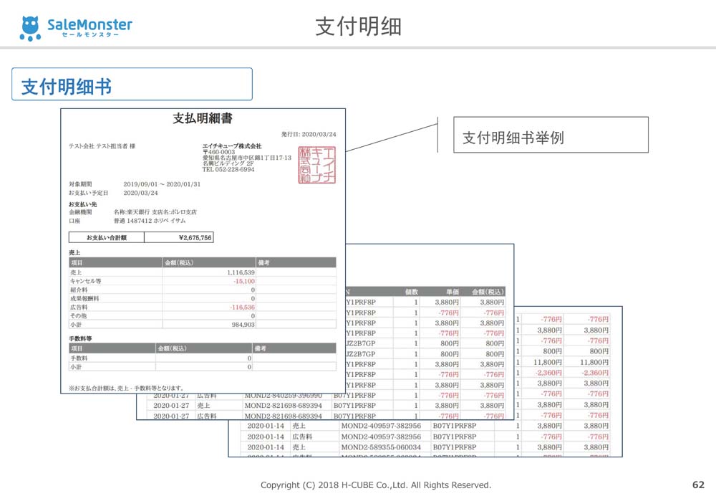The height and width of the screenshot is (496, 716).
Task: Click the period 2019/09/01 ~ 2020/01/31
Action: [162, 184]
